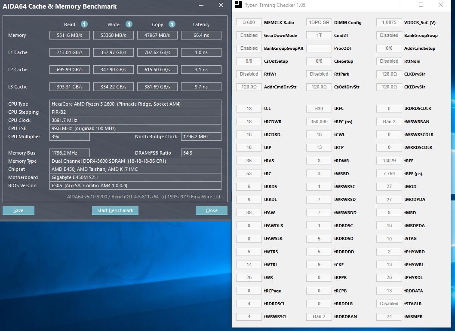Click the BIOS Version F50a field
The width and height of the screenshot is (455, 331).
coord(135,185)
